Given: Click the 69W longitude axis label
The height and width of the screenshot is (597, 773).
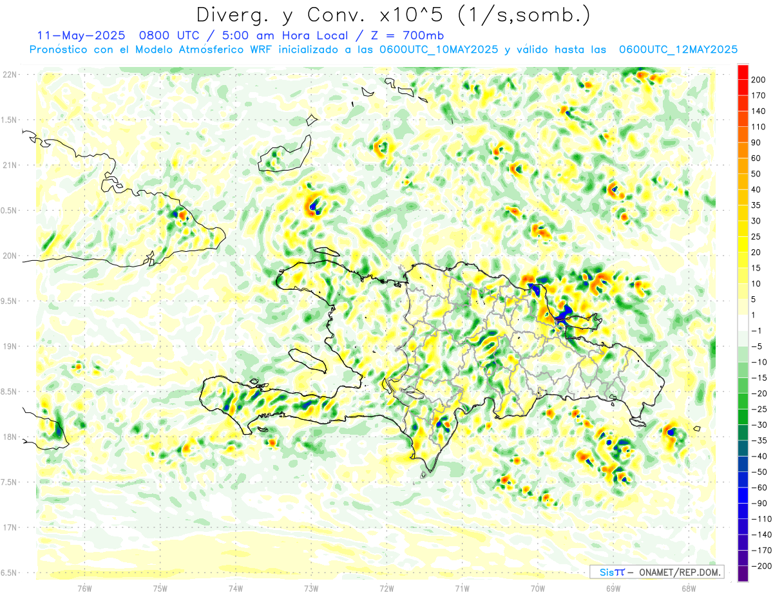Looking at the screenshot, I should pyautogui.click(x=613, y=588).
